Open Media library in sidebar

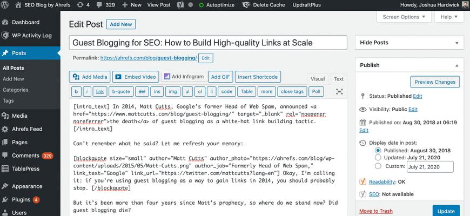(19, 116)
